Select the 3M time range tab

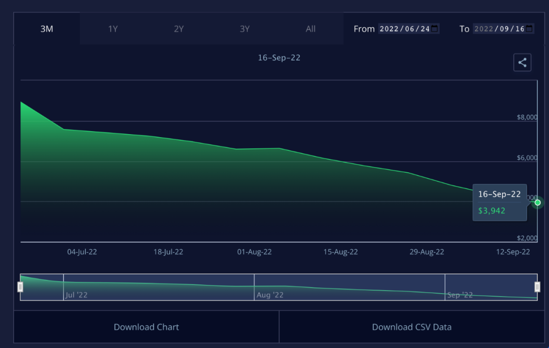(47, 29)
